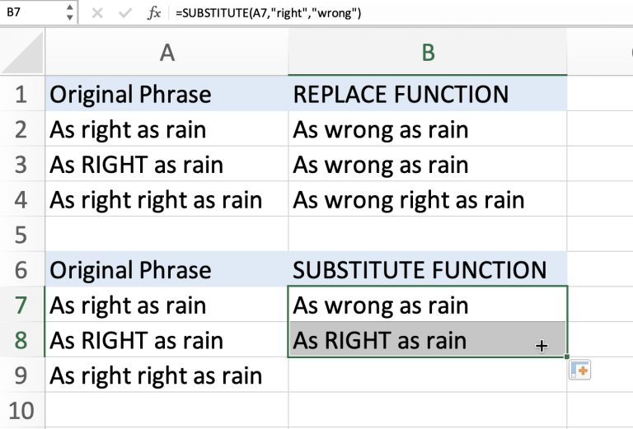
Task: Open the Insert Function fx button
Action: click(153, 13)
